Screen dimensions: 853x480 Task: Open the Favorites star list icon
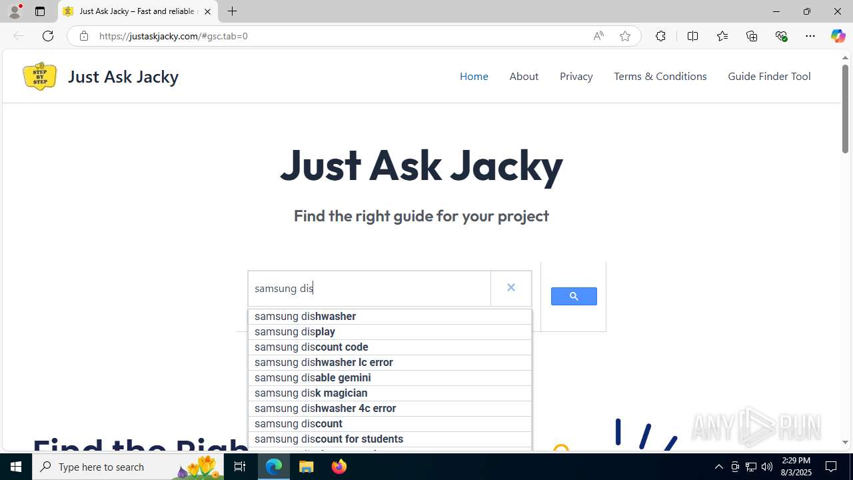click(x=722, y=36)
